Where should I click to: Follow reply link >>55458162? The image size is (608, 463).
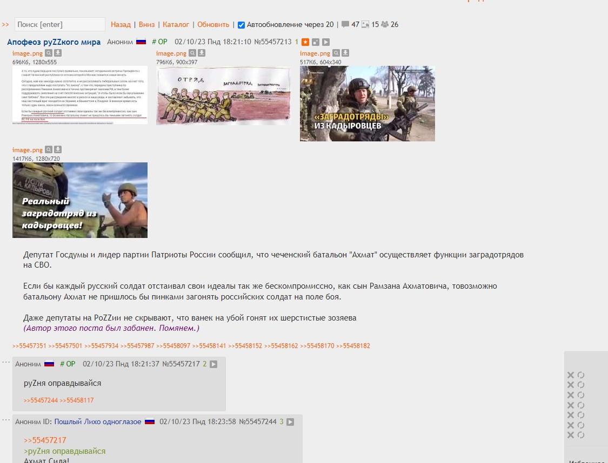(x=281, y=346)
